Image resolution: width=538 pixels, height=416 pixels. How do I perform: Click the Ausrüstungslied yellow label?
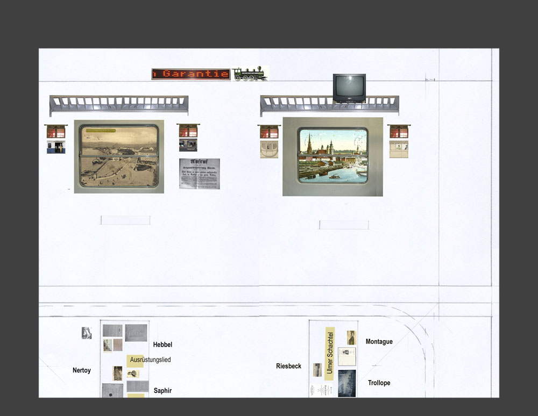tap(136, 360)
